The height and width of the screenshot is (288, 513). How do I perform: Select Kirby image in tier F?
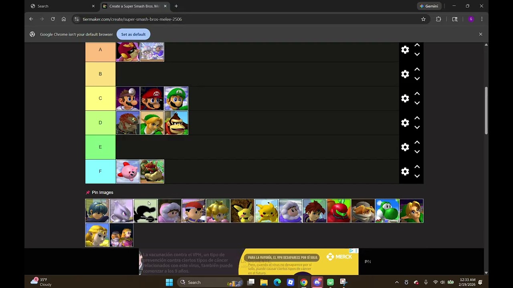pyautogui.click(x=128, y=172)
